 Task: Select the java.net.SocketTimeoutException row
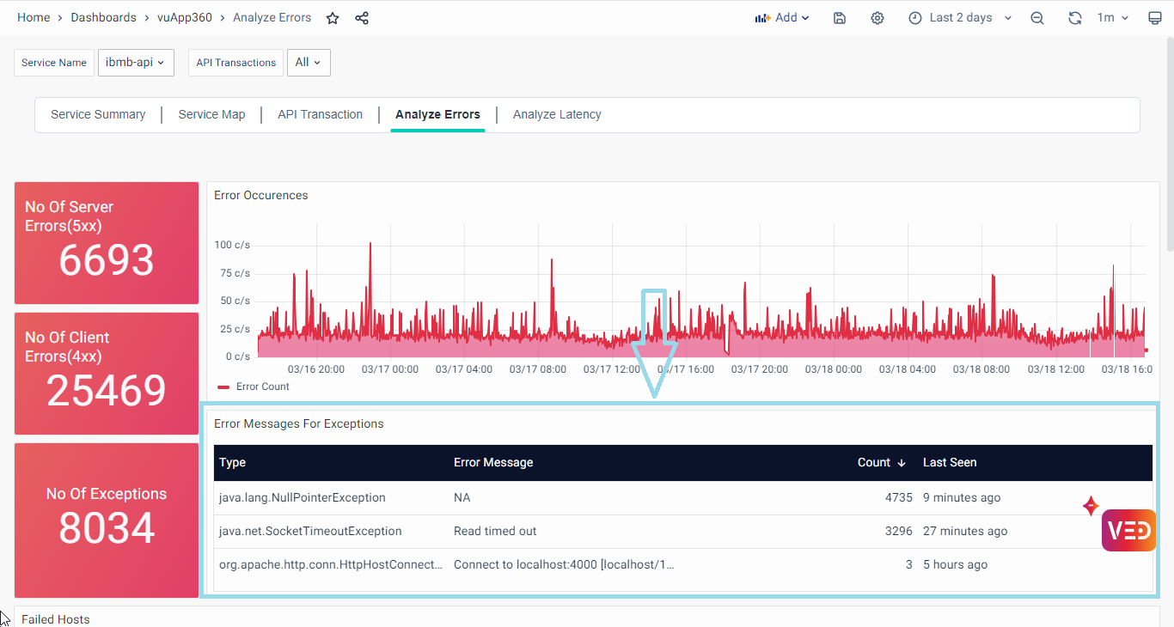tap(310, 532)
